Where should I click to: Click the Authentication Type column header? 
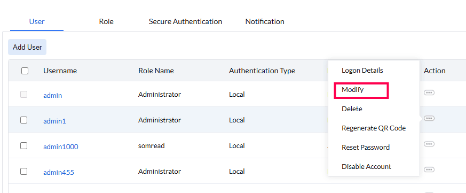point(262,71)
